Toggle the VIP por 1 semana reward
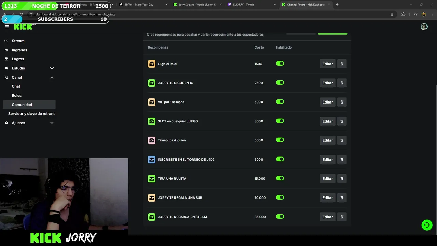This screenshot has width=437, height=246. [280, 102]
